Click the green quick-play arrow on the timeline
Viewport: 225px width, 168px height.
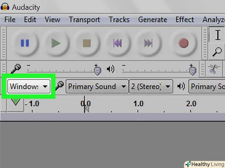click(15, 102)
